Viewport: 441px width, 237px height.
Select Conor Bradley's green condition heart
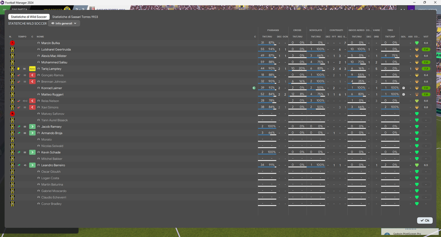point(417,204)
